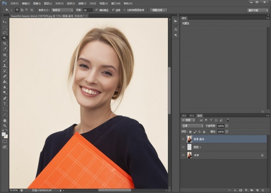The width and height of the screenshot is (271, 193).
Task: Select the Crop tool in toolbar
Action: tap(5, 44)
